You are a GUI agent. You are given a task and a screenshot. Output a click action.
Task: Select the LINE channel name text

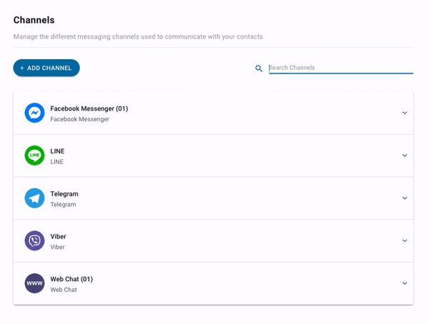[57, 151]
